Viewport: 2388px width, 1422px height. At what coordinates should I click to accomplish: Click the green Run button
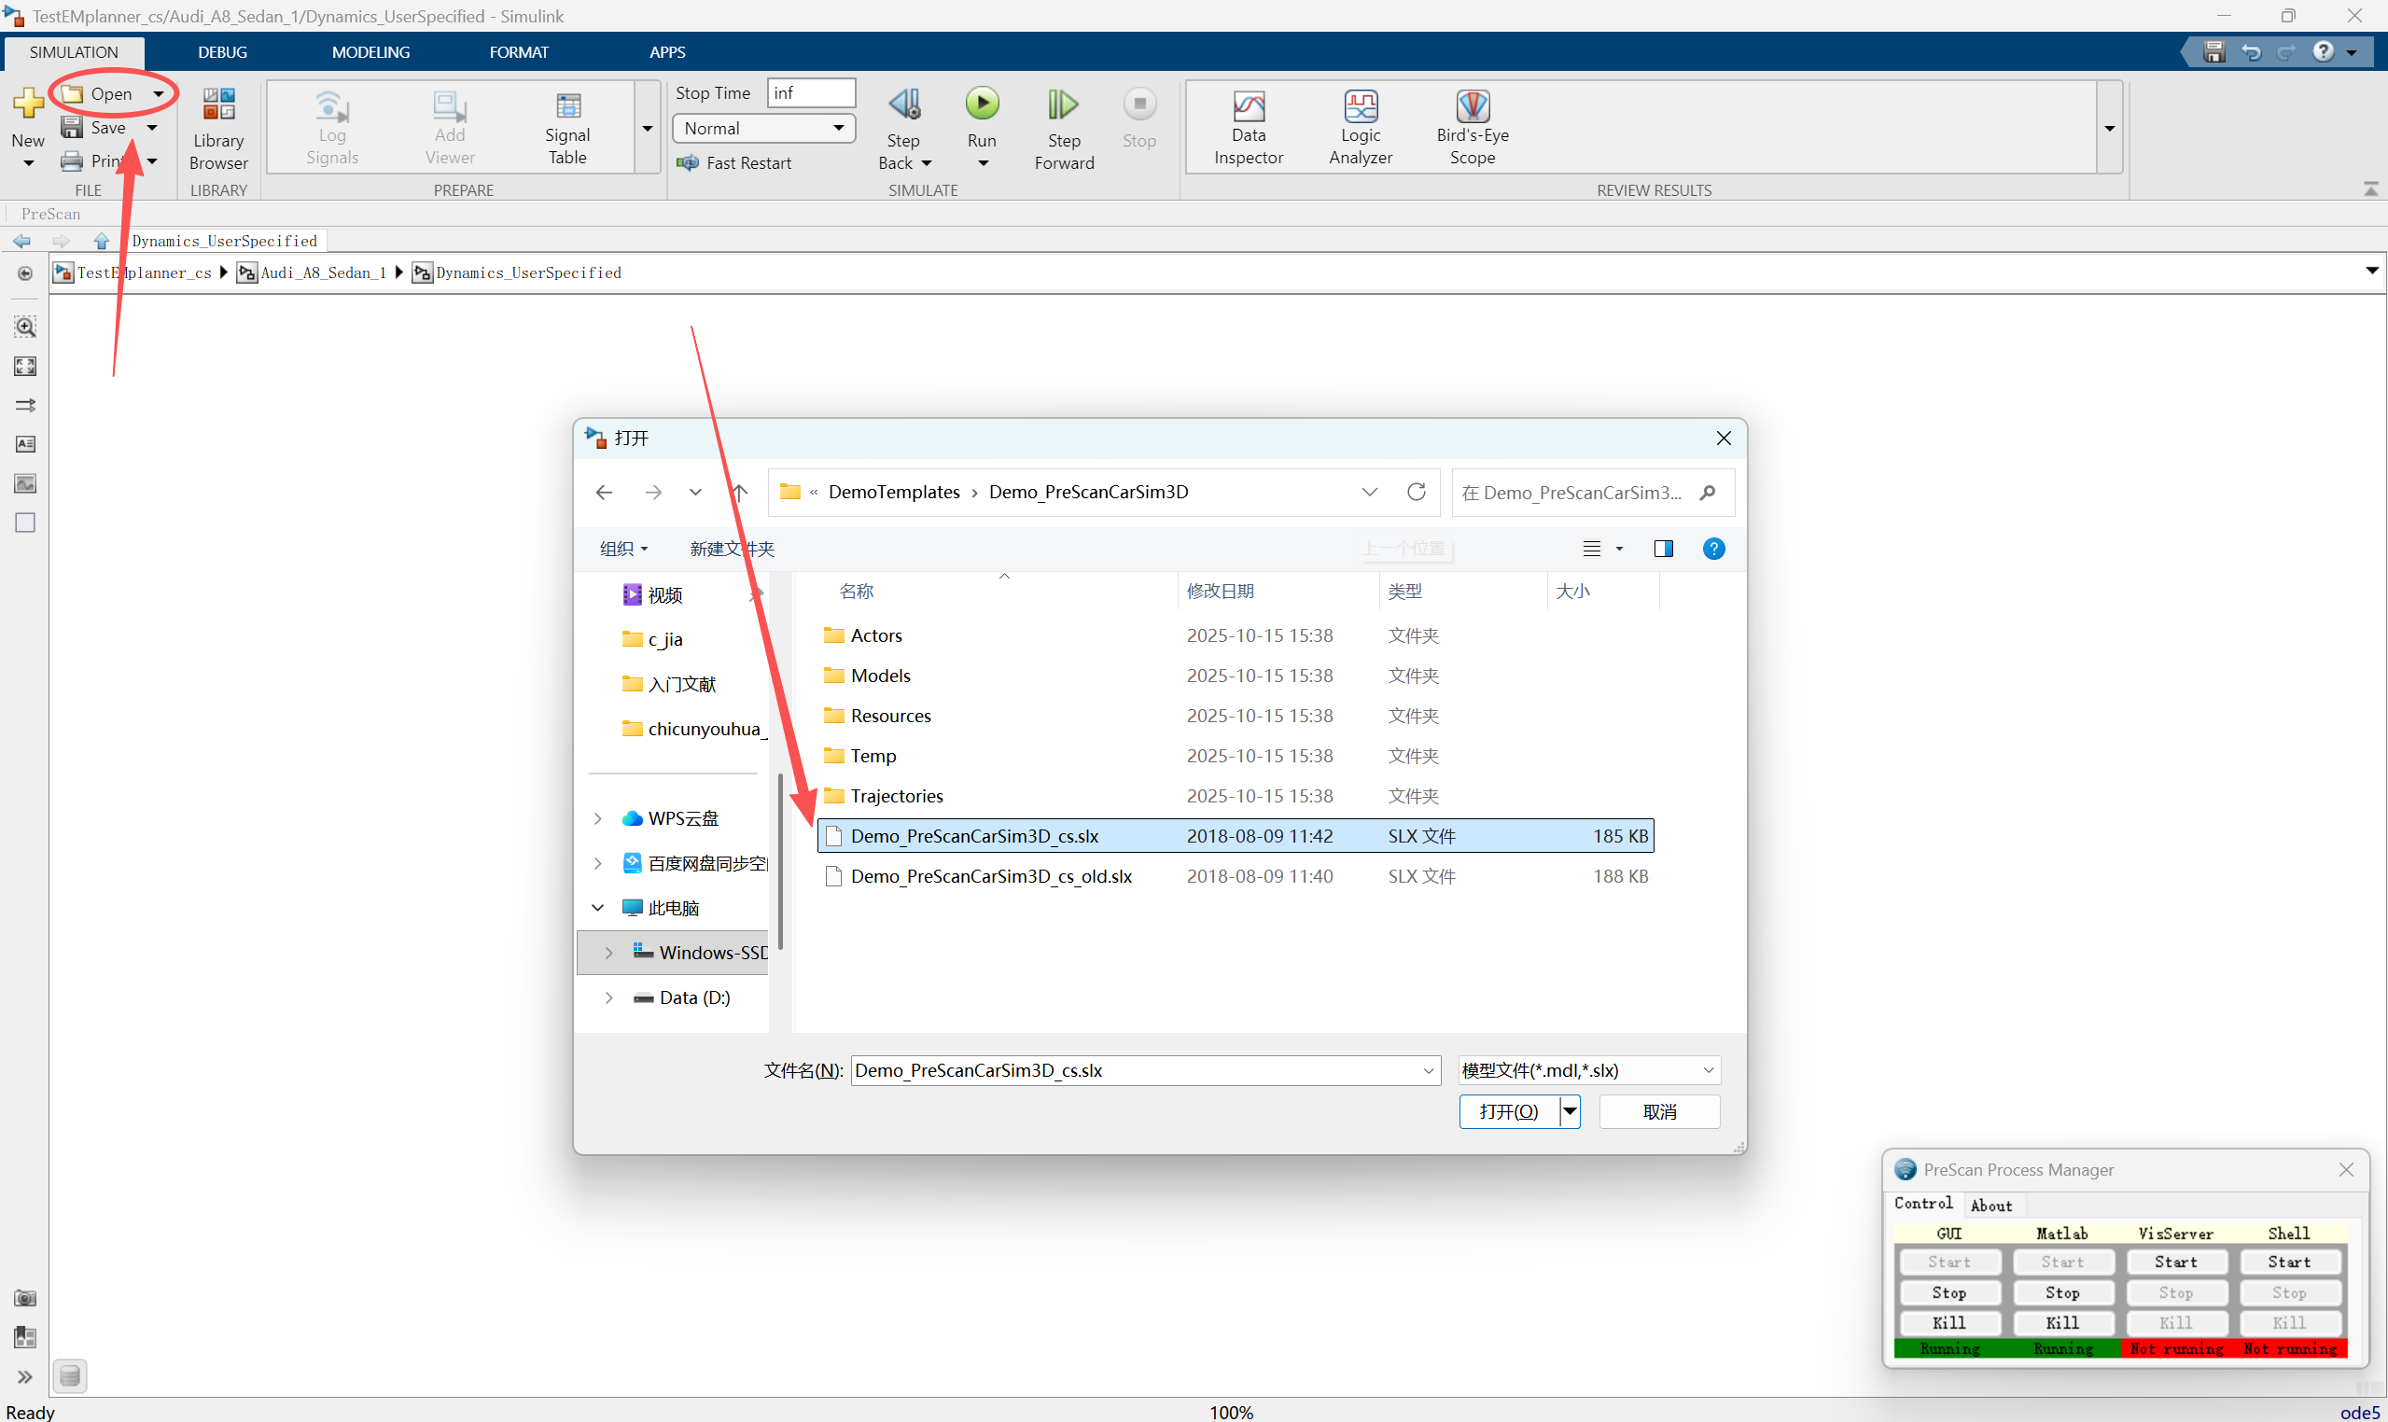982,104
